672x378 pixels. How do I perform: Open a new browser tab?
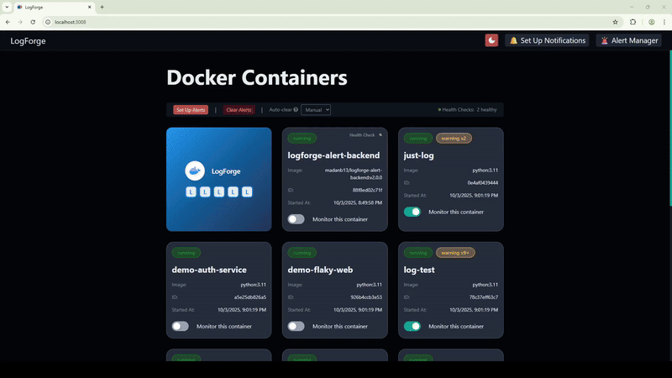pyautogui.click(x=102, y=7)
